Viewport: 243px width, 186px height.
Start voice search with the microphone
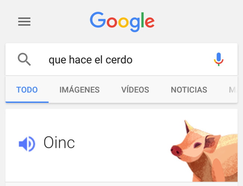click(219, 59)
